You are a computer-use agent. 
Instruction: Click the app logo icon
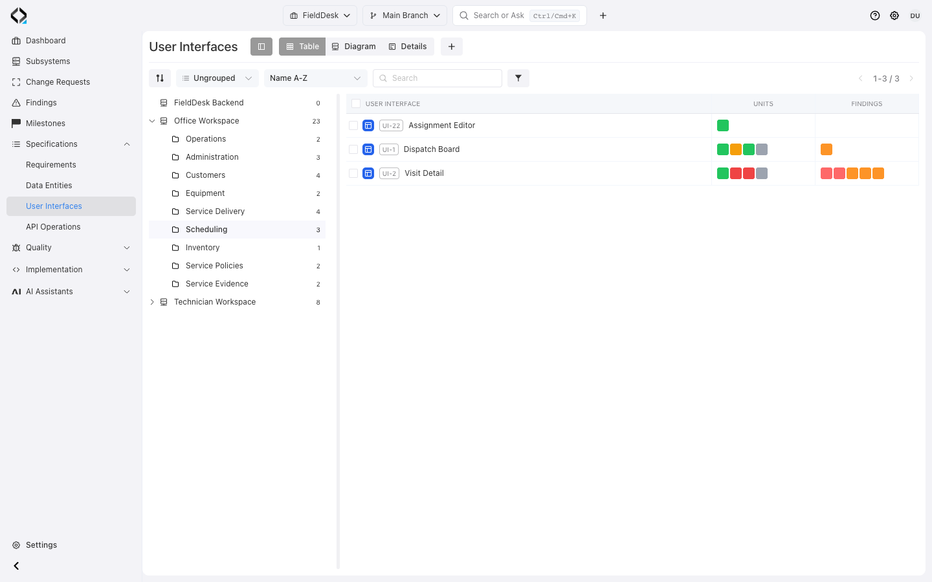point(19,16)
